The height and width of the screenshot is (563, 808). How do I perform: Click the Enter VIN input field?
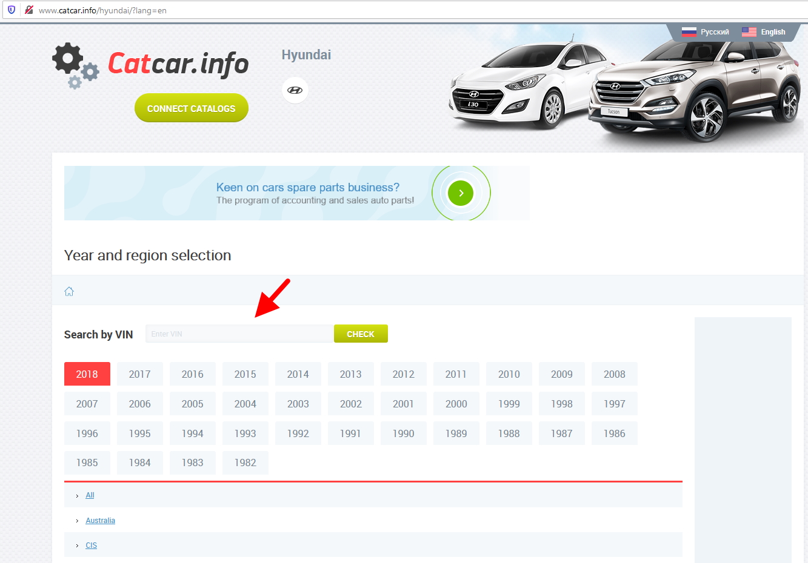(x=239, y=334)
